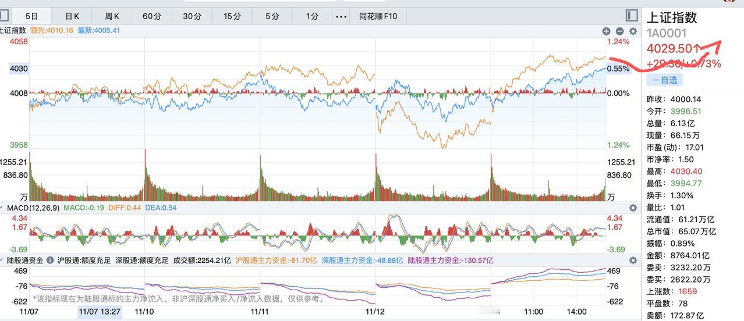
Task: Click the 上证指数 title in sidebar
Action: click(x=672, y=18)
